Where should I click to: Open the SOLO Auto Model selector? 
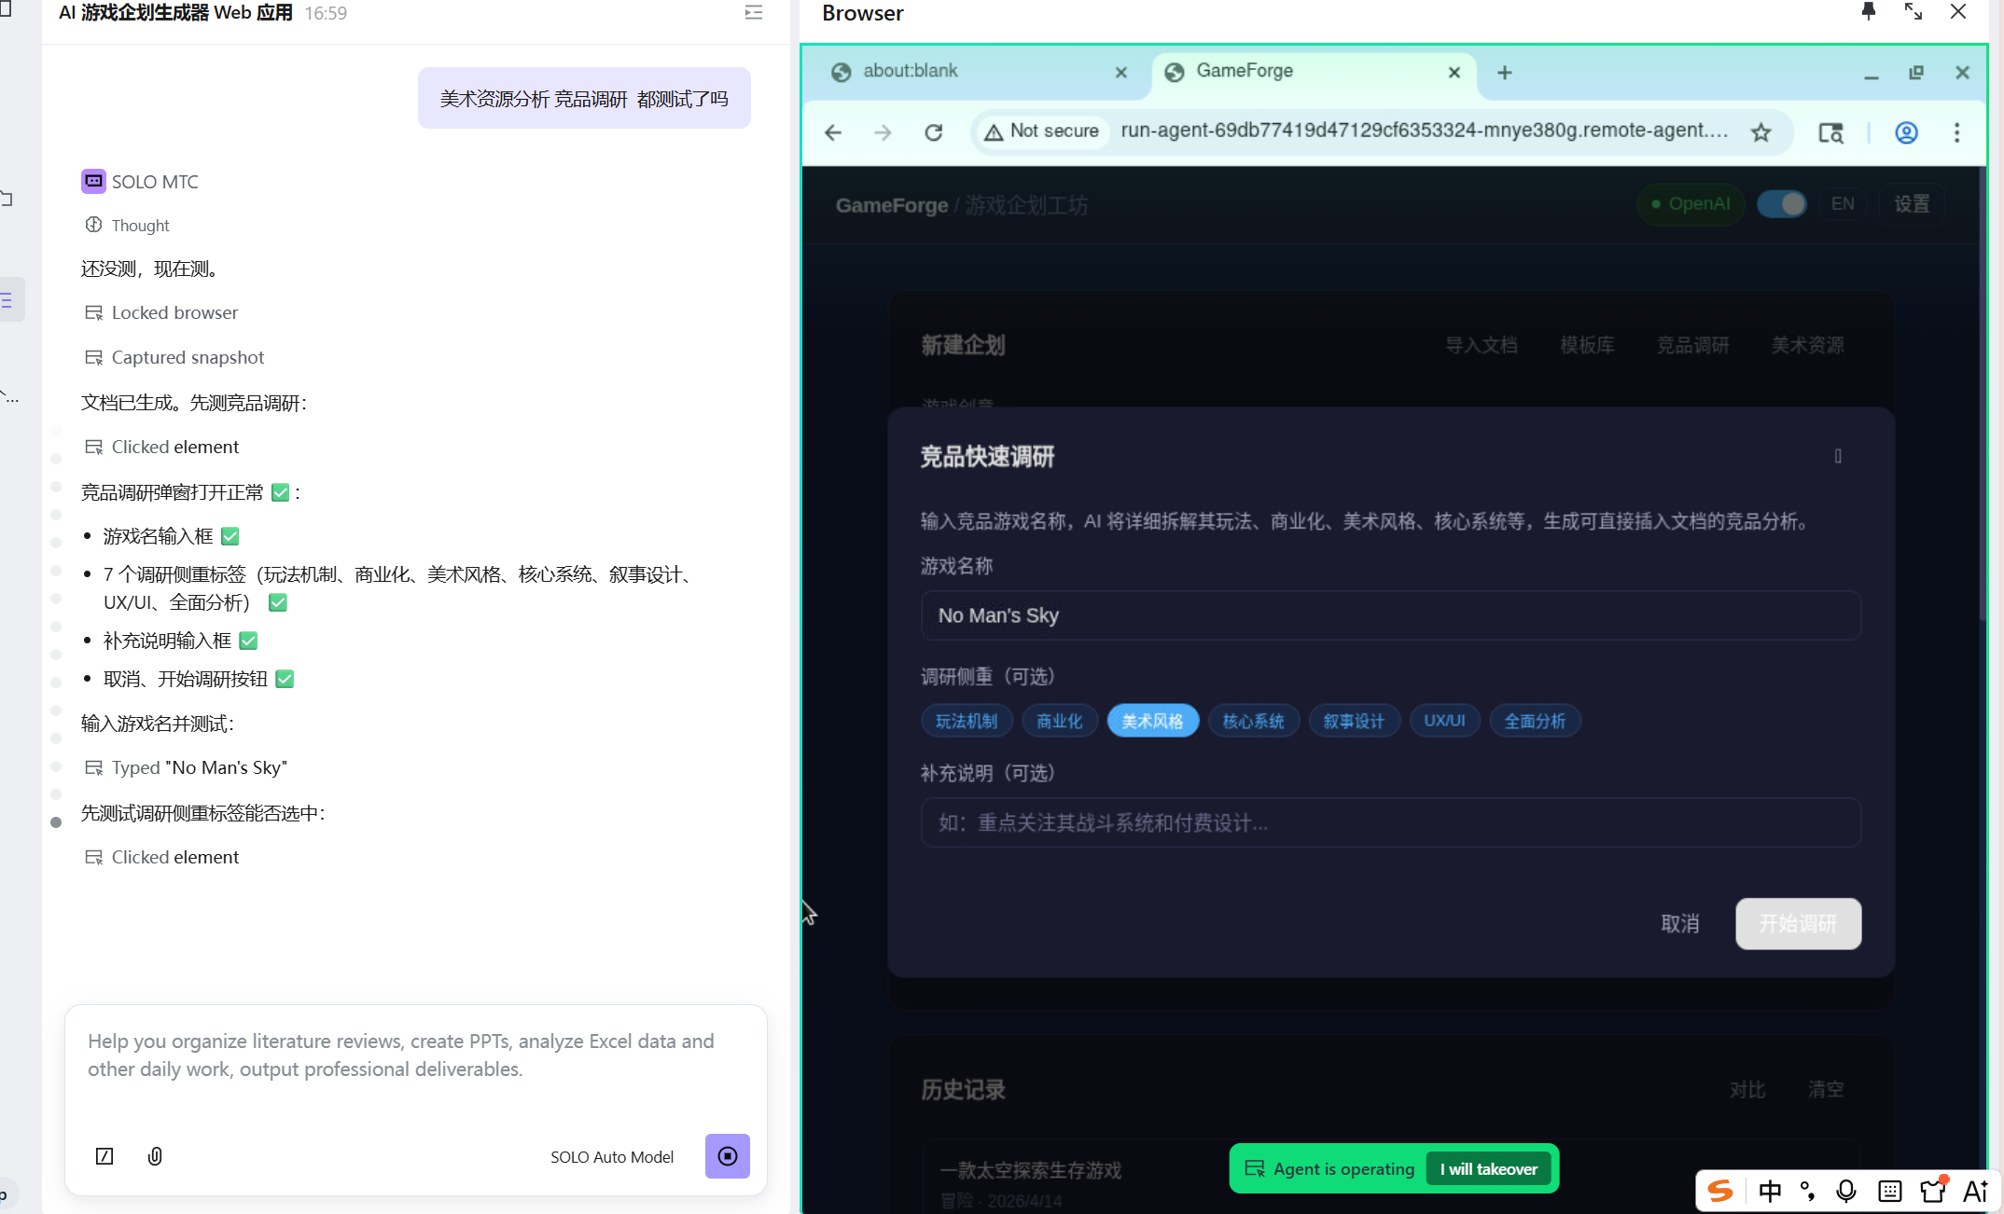611,1157
